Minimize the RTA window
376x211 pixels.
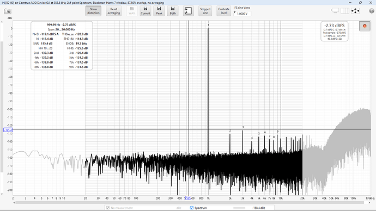pos(350,2)
